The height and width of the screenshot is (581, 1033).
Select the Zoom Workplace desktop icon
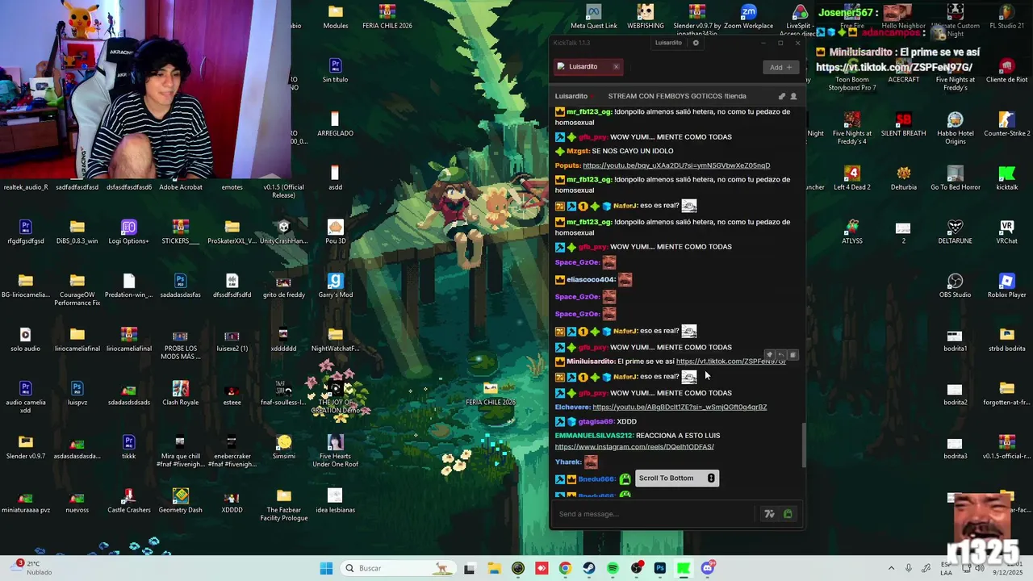pyautogui.click(x=748, y=16)
